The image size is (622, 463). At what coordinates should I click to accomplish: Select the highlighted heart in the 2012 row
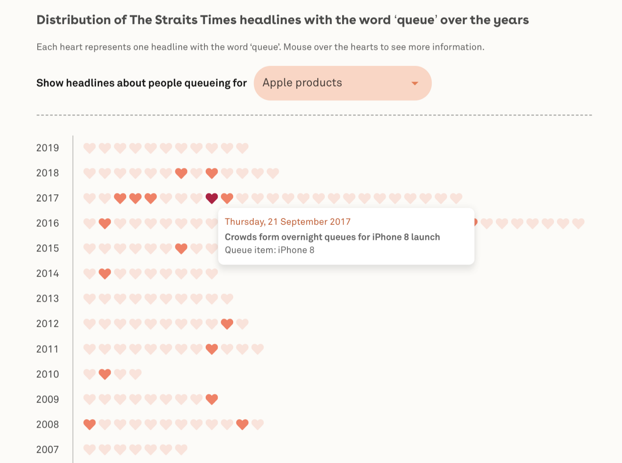pos(227,324)
